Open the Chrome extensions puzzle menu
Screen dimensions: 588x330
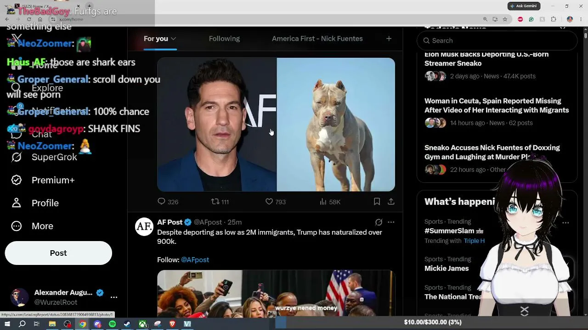(x=554, y=19)
